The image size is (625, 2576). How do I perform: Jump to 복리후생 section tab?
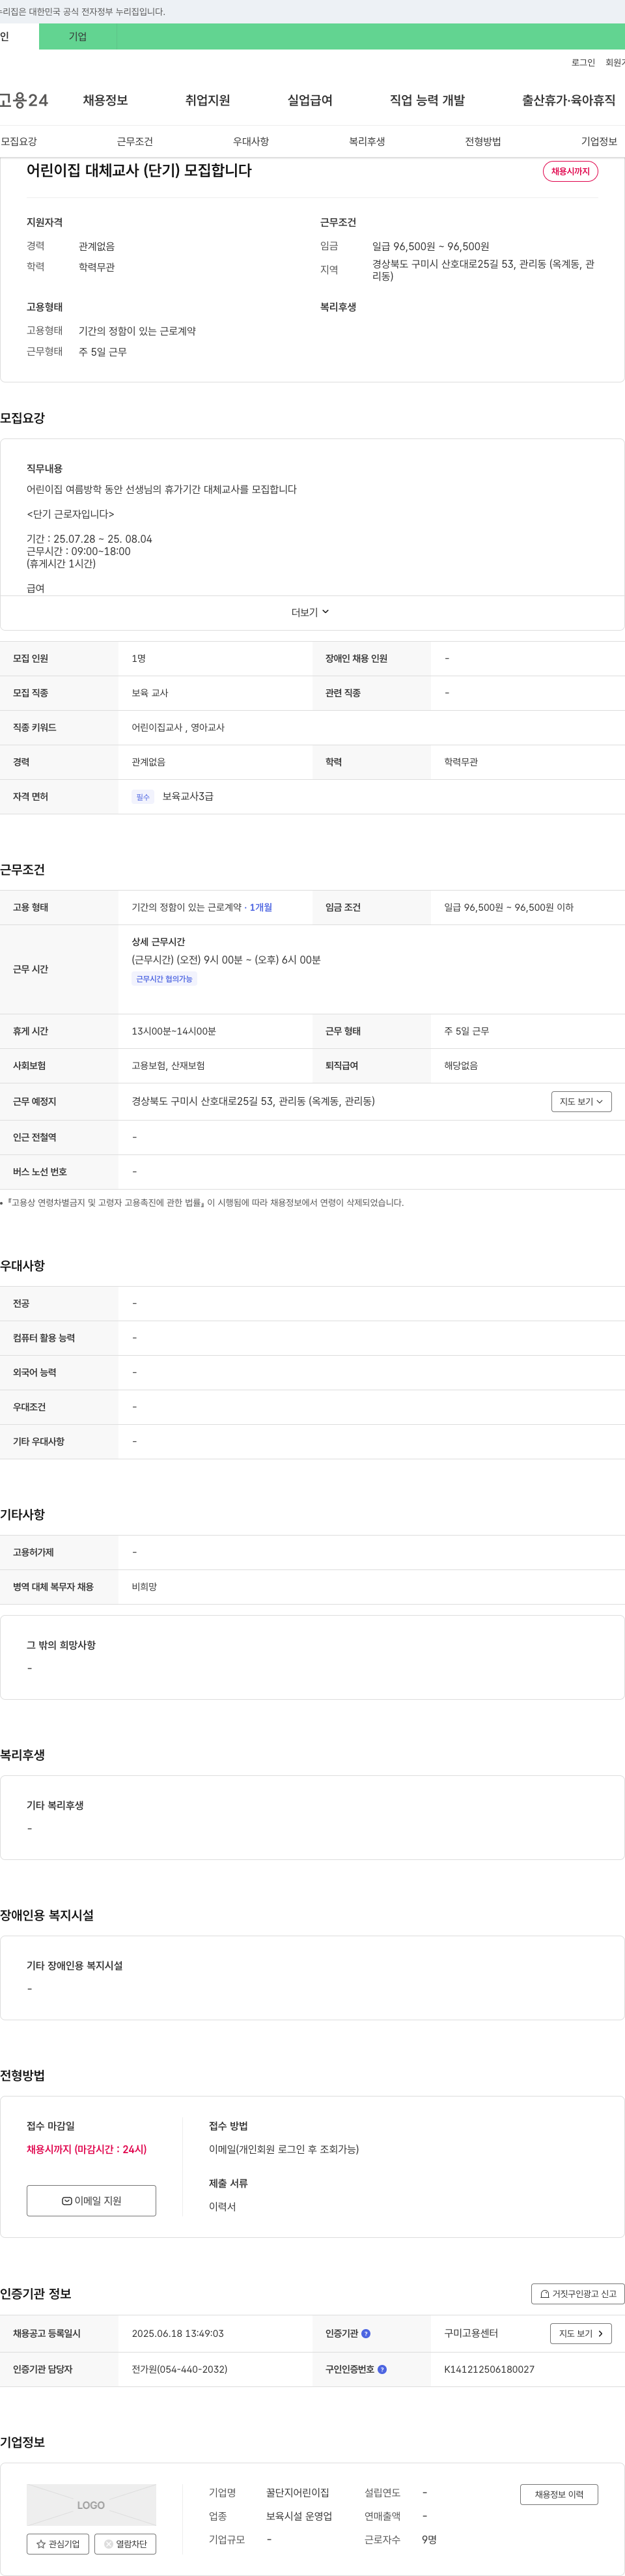[x=367, y=142]
